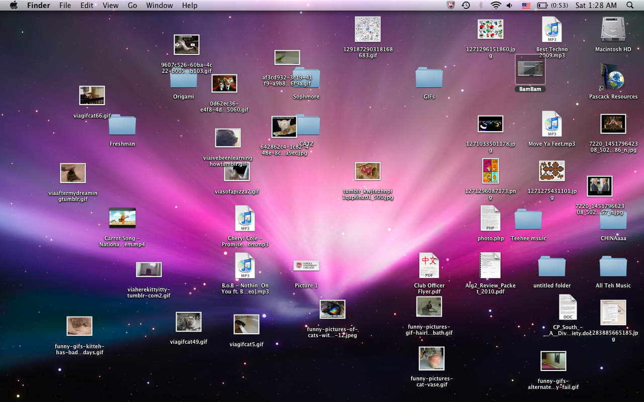This screenshot has width=644, height=402.
Task: Open the Apple menu
Action: pyautogui.click(x=14, y=6)
